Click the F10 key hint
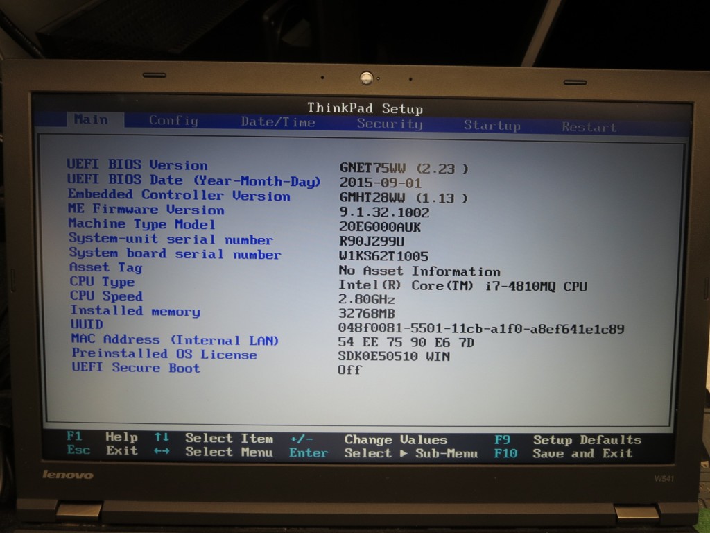This screenshot has width=710, height=533. click(x=505, y=453)
